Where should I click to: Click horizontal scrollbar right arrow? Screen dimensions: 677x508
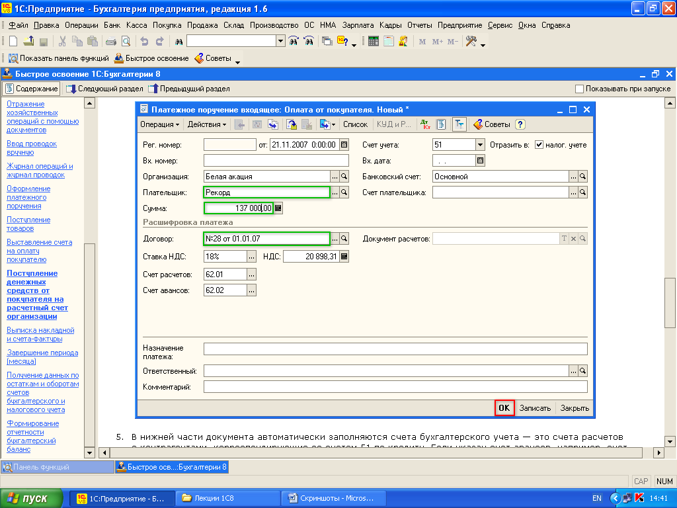658,452
